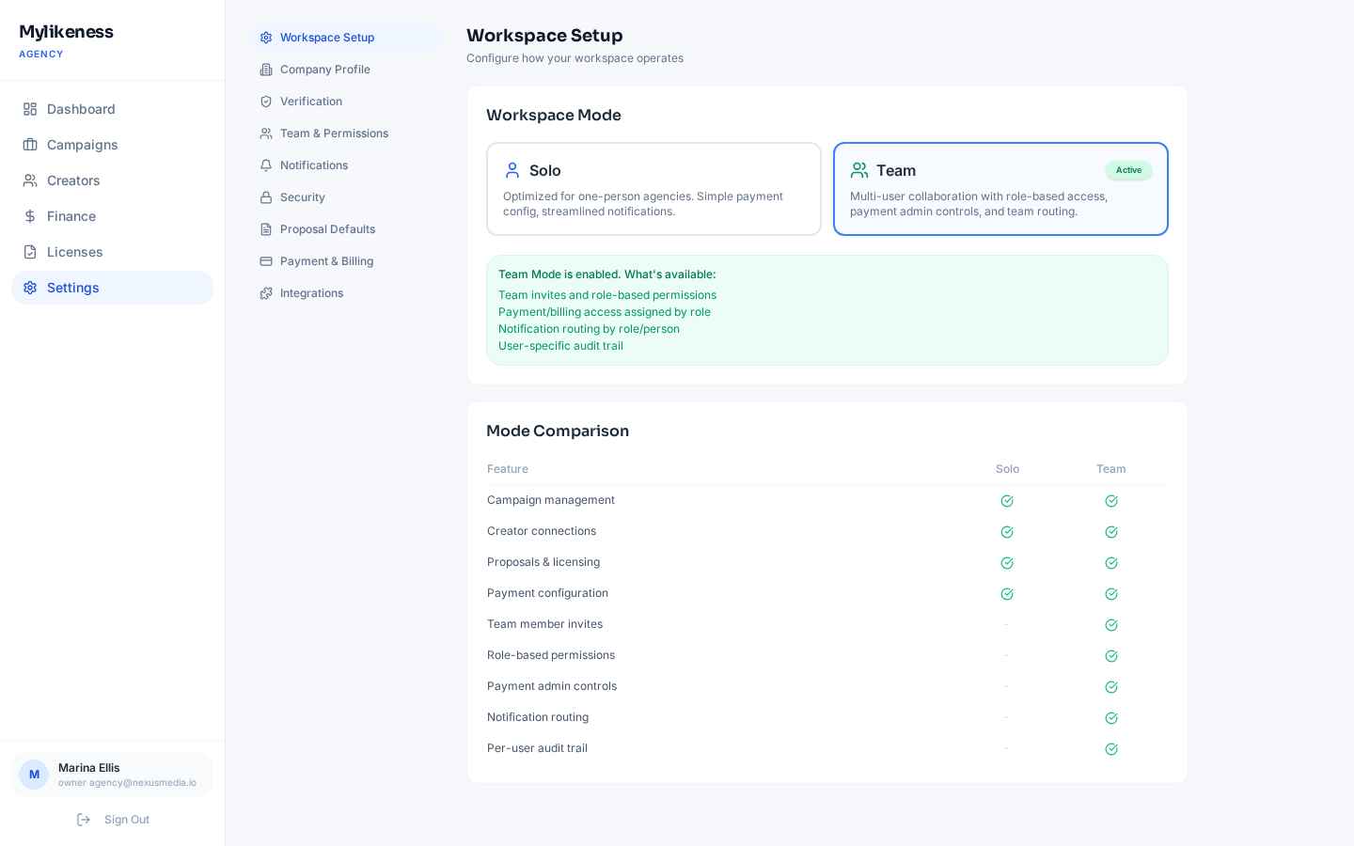This screenshot has height=846, width=1354.
Task: Click the Mode Comparison heading
Action: click(x=558, y=431)
